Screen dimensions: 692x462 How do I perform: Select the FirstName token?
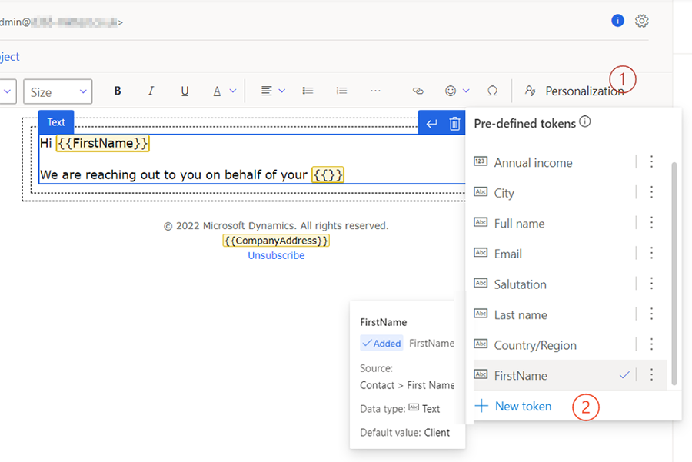tap(521, 375)
